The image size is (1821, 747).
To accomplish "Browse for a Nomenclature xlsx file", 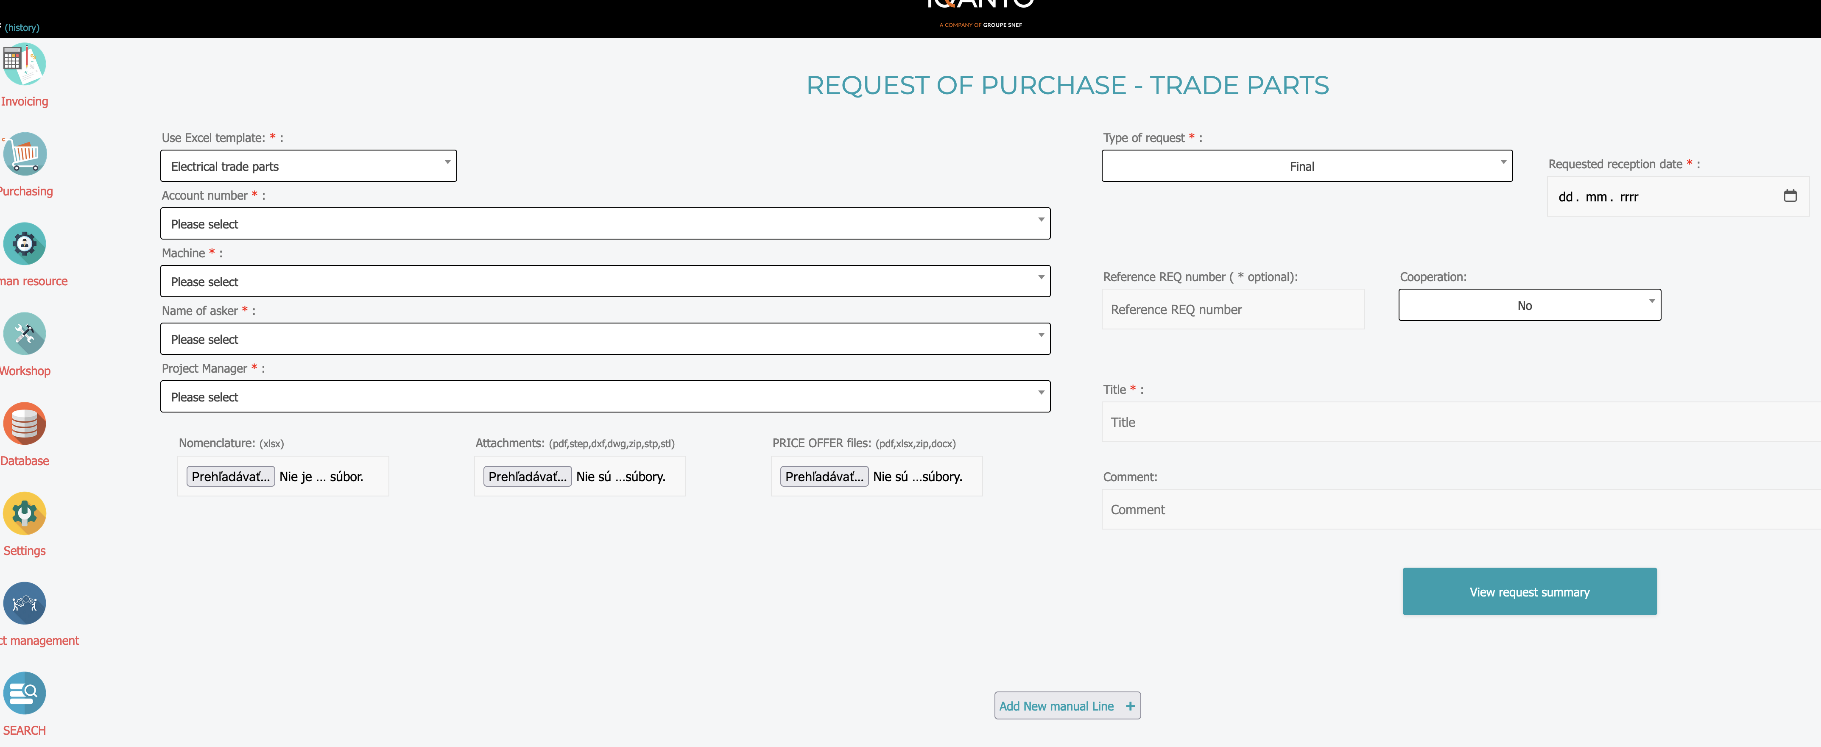I will click(x=230, y=477).
